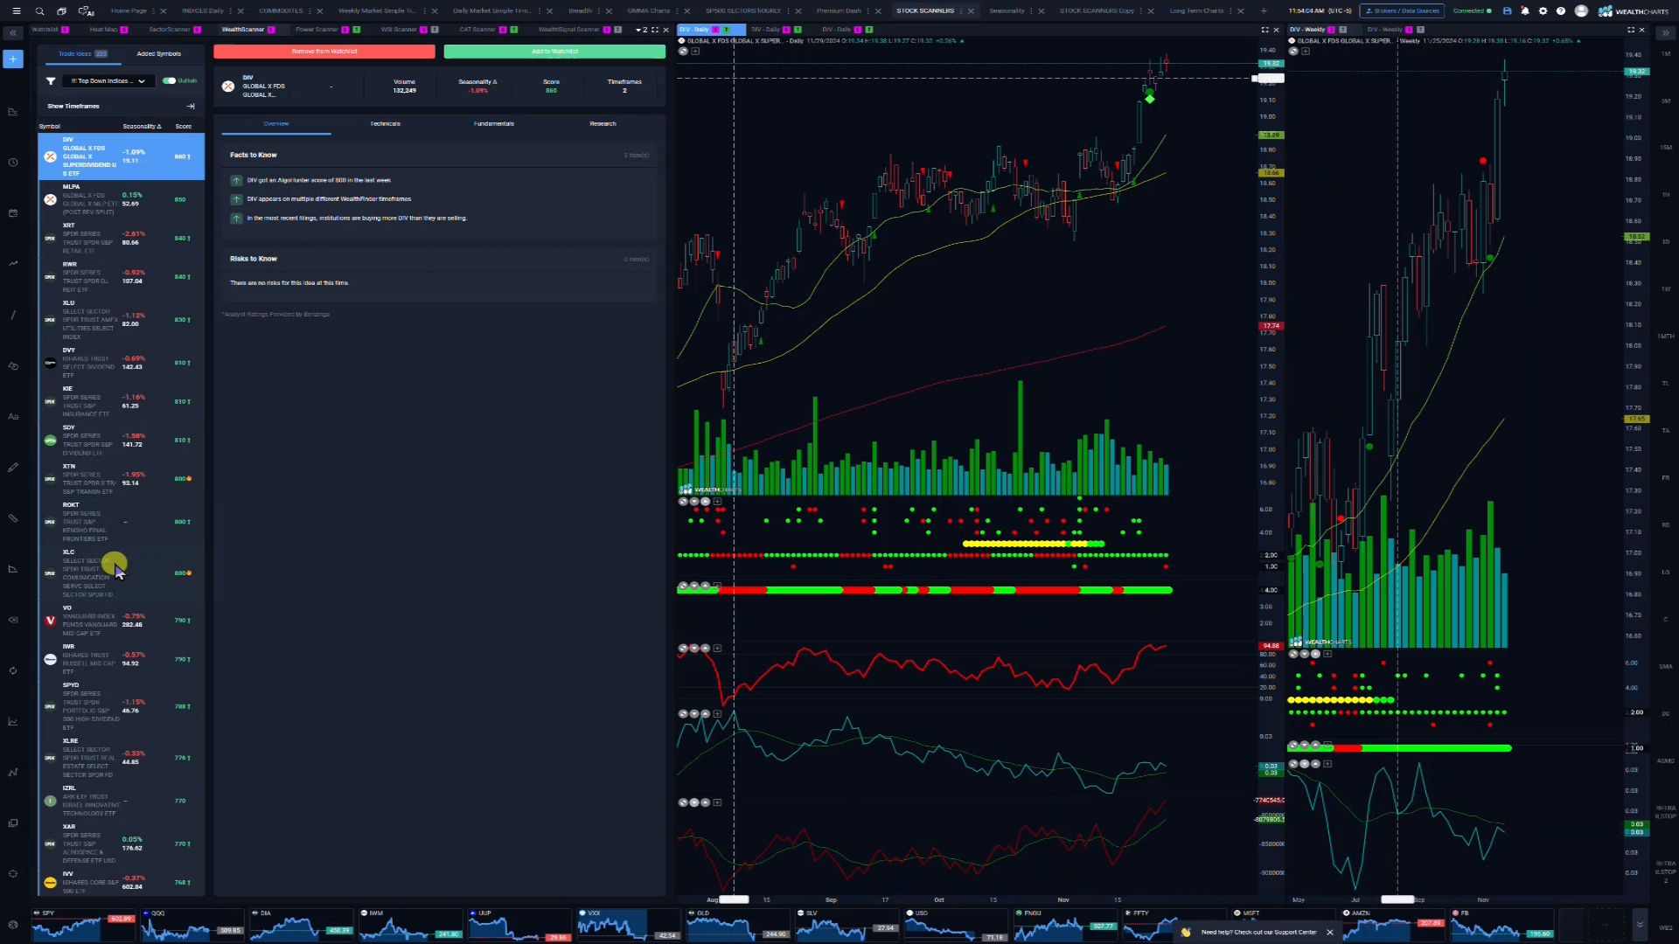Toggle the S badge on WealthScanner tab

(271, 30)
